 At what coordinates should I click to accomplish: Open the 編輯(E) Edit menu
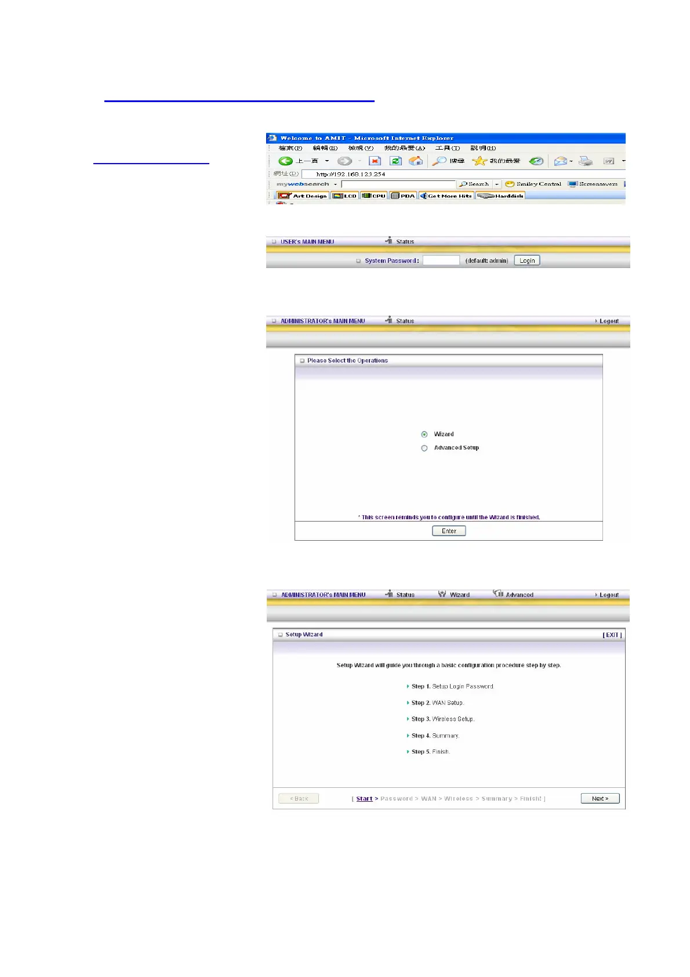tap(325, 148)
